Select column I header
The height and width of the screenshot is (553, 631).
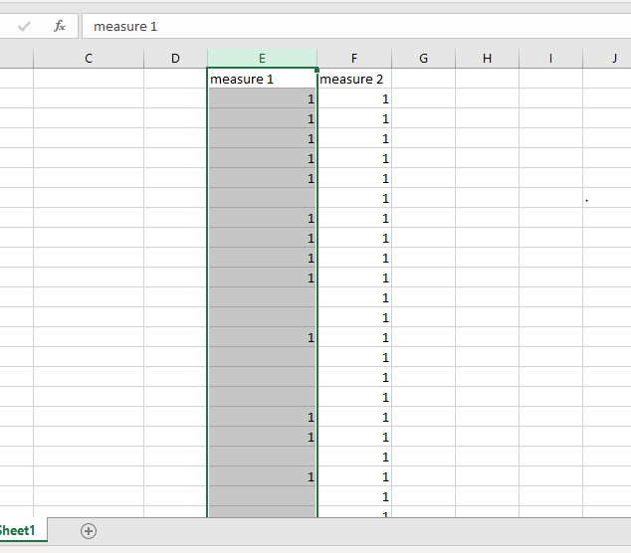point(550,59)
